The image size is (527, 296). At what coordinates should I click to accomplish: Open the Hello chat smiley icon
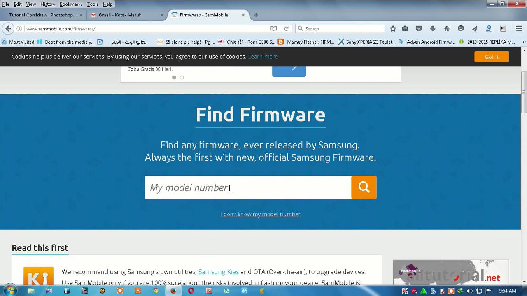[461, 29]
